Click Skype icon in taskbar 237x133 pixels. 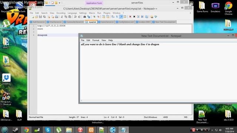pos(48,130)
